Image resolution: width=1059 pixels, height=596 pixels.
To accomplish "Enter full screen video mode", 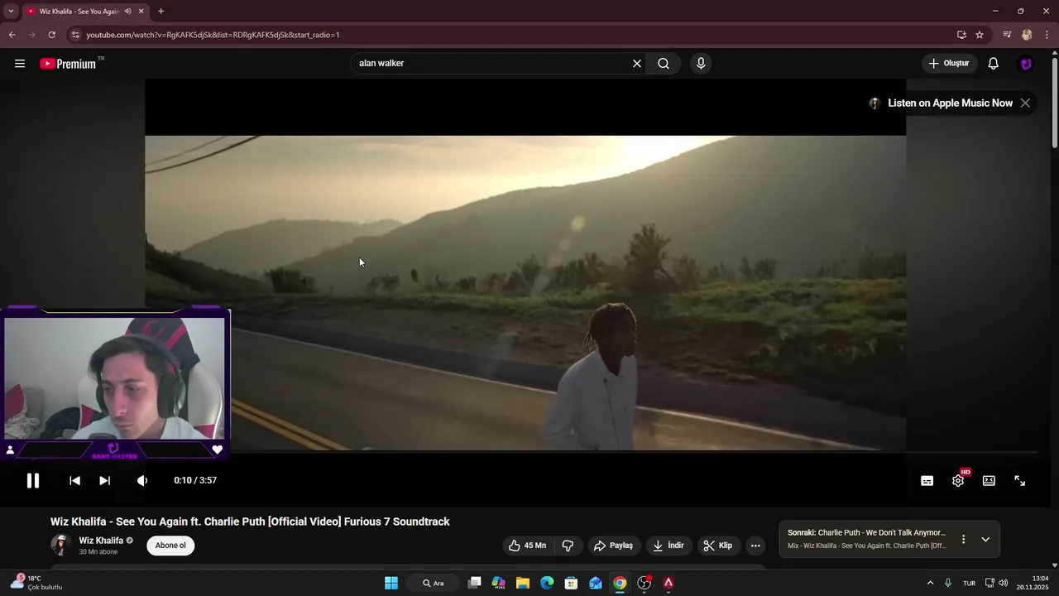I will pyautogui.click(x=1020, y=481).
